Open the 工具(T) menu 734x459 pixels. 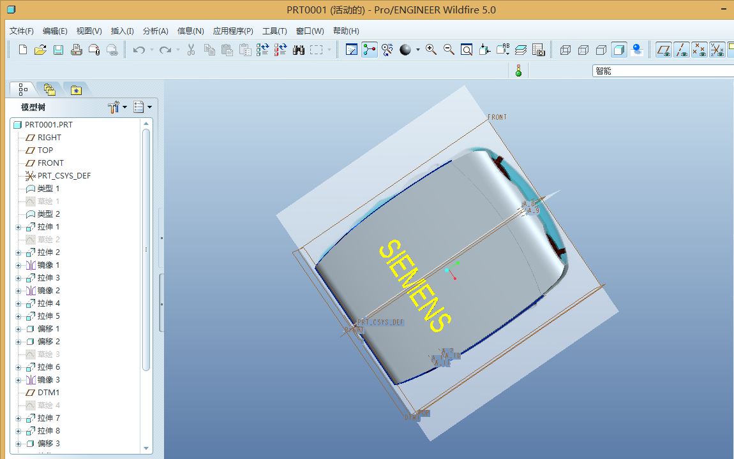pyautogui.click(x=274, y=31)
